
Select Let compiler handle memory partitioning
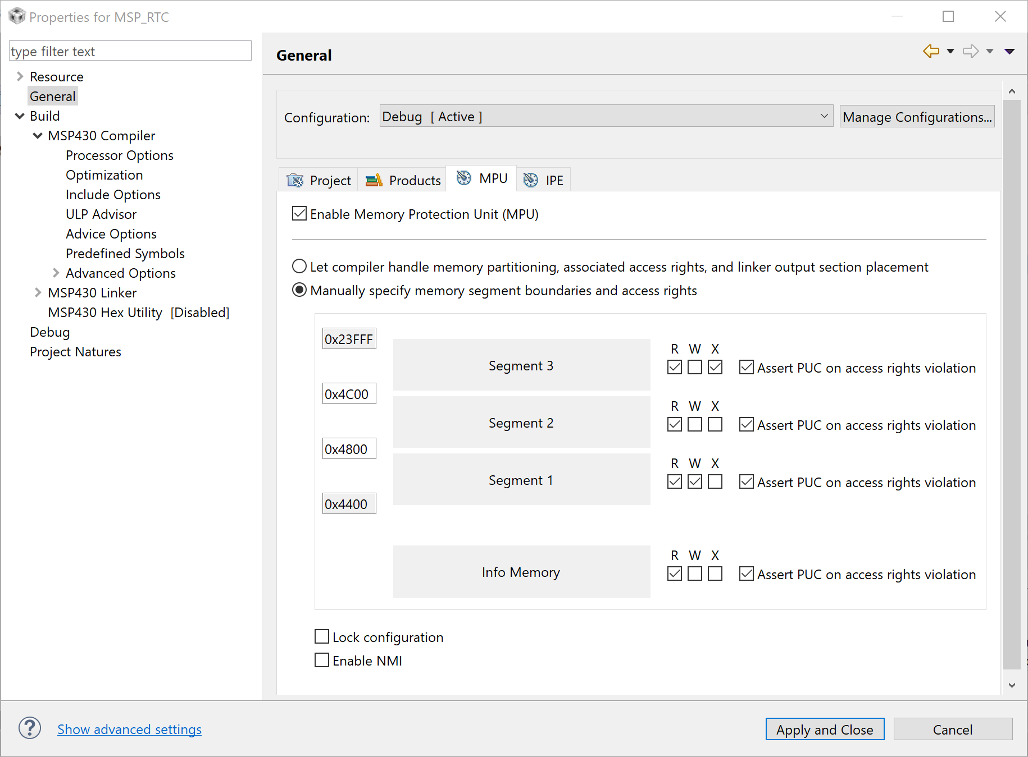(299, 267)
